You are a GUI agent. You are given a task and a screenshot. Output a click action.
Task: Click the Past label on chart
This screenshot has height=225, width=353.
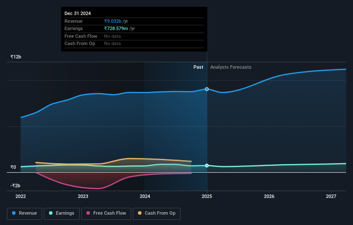click(x=198, y=67)
